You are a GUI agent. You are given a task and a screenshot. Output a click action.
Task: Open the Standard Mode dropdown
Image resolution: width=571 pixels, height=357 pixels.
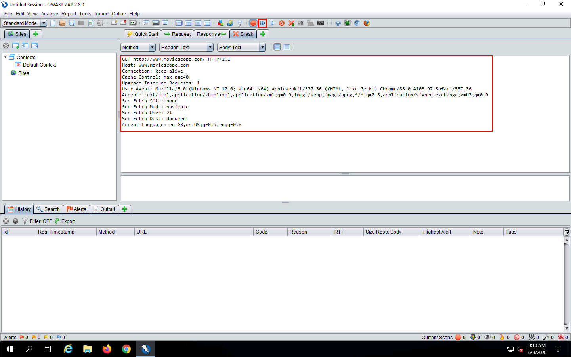point(25,23)
